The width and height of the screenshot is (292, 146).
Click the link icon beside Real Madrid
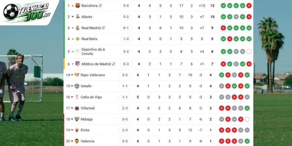(x=103, y=28)
